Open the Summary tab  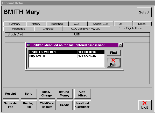(x=15, y=24)
